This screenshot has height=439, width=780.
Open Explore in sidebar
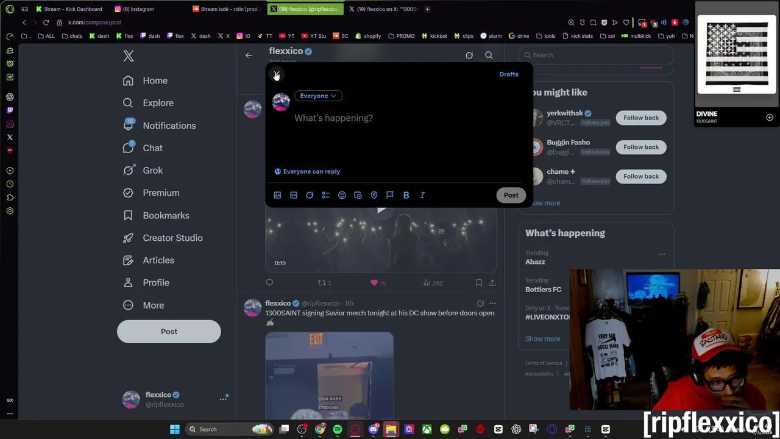[148, 103]
